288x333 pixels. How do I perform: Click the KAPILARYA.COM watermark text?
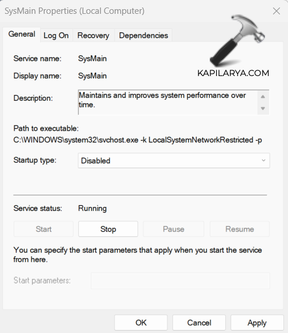click(233, 73)
